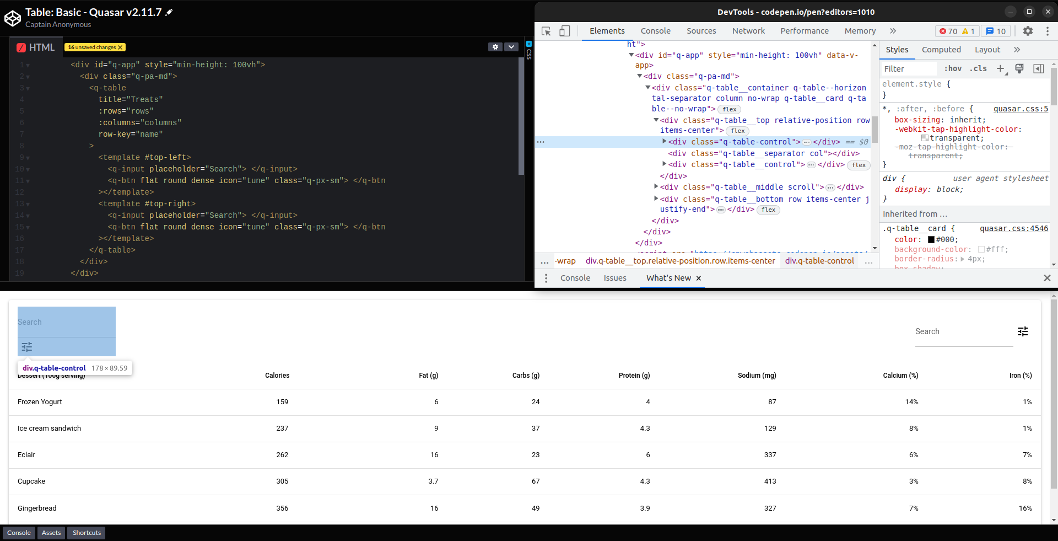Open DevTools settings via the gear icon
This screenshot has width=1058, height=541.
point(1028,31)
